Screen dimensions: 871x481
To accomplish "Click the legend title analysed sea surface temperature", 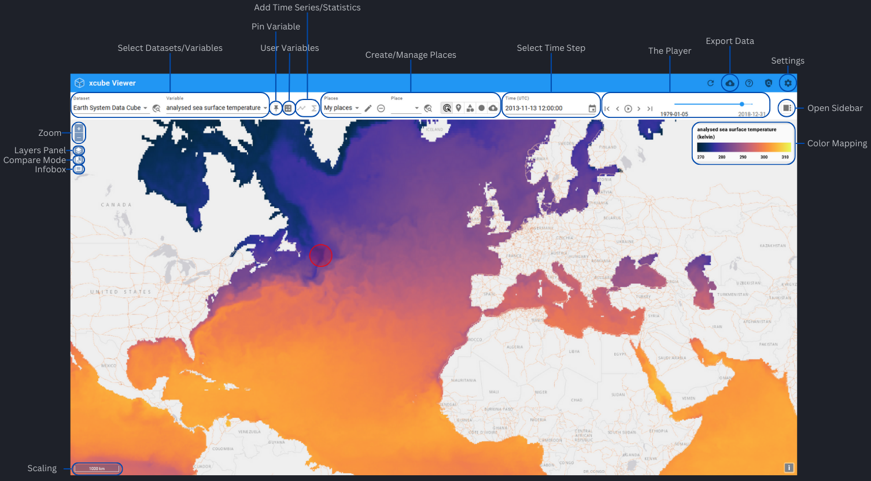I will tap(737, 129).
